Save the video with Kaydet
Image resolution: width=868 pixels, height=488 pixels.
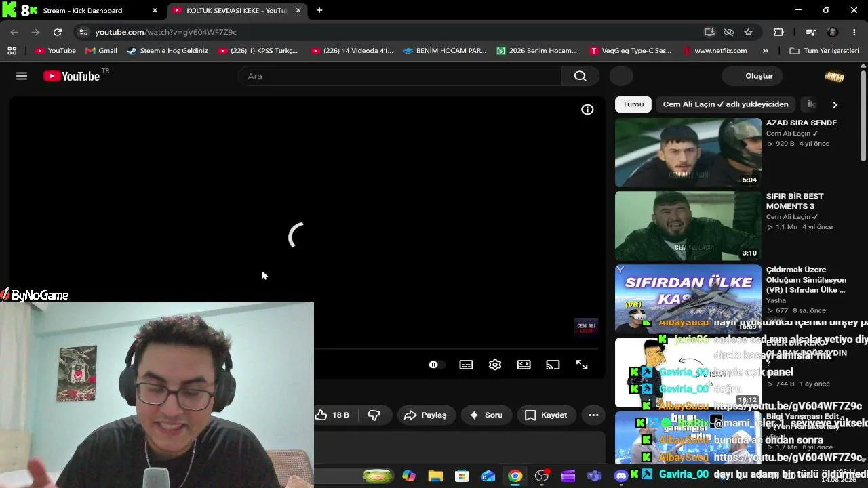point(546,415)
